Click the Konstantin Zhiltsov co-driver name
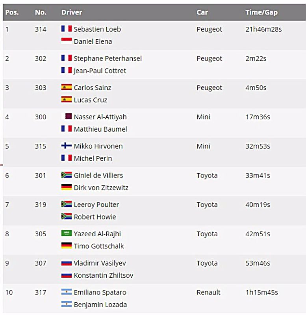This screenshot has height=315, width=306. (x=104, y=275)
